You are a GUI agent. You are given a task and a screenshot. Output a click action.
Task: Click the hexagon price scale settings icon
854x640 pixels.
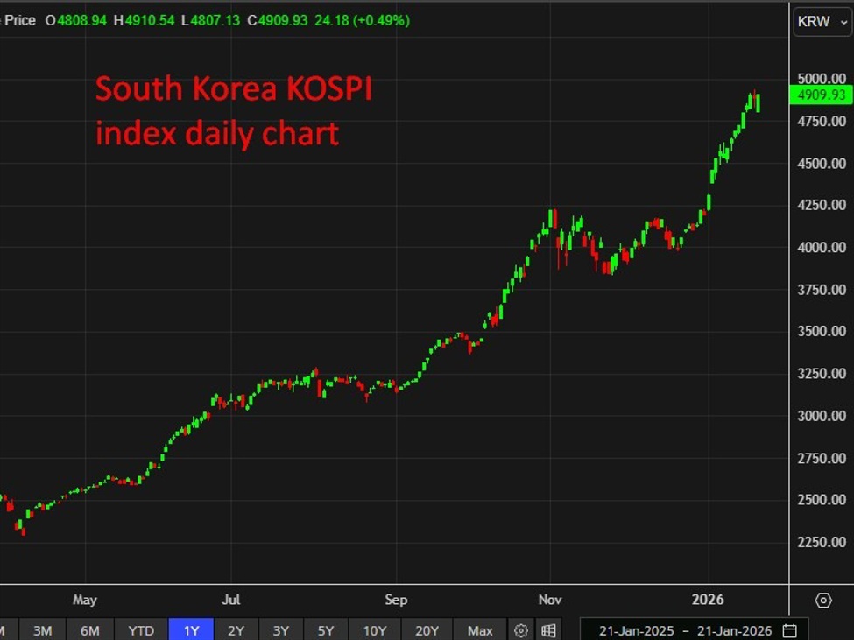[822, 601]
